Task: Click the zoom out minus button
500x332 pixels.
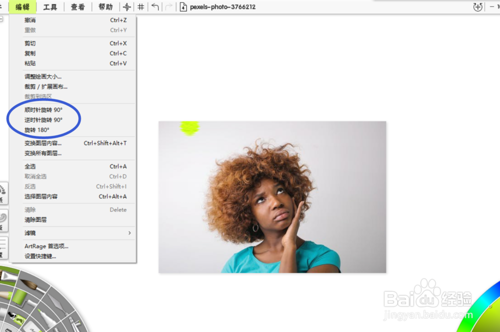Action: [x=491, y=6]
